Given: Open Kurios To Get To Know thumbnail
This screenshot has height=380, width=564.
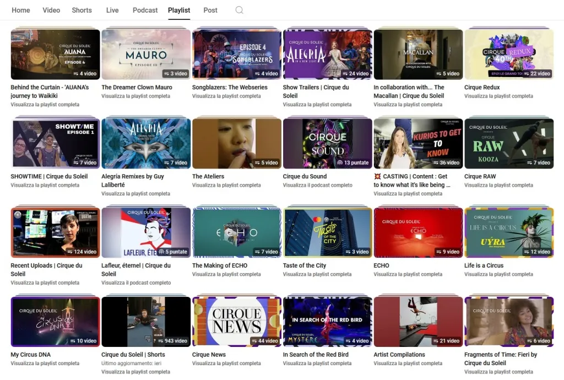Looking at the screenshot, I should point(419,143).
